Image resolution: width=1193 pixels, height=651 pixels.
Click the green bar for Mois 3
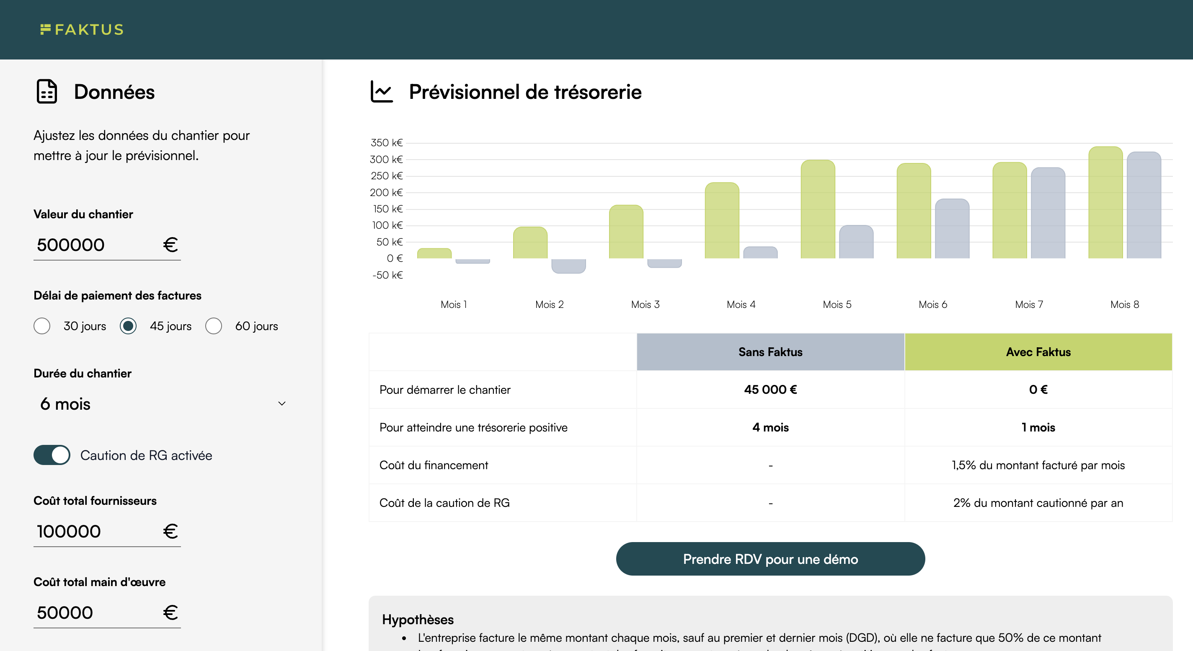click(x=626, y=232)
